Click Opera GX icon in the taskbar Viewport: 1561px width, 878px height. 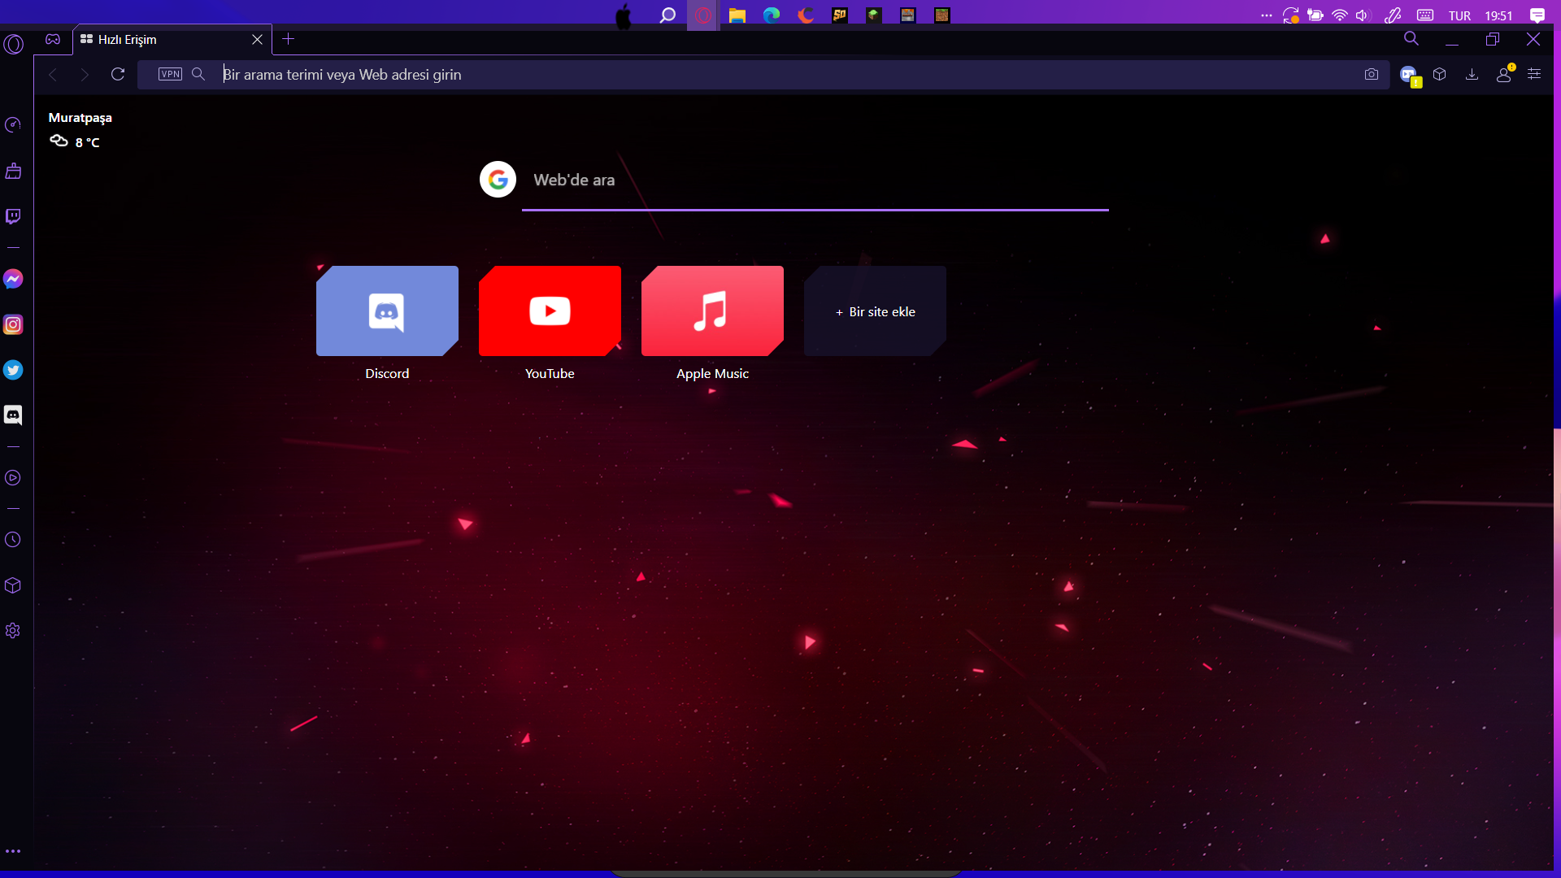click(702, 15)
